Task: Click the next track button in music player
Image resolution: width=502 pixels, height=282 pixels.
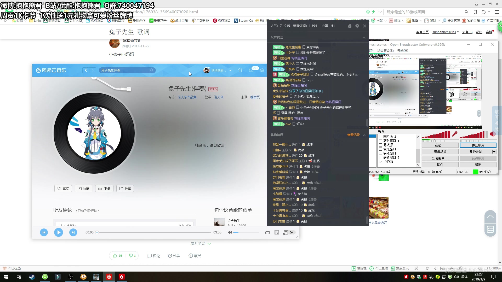Action: click(x=73, y=232)
